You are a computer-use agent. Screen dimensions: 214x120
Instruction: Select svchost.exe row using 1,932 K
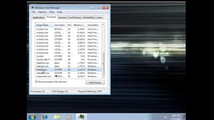point(68,53)
